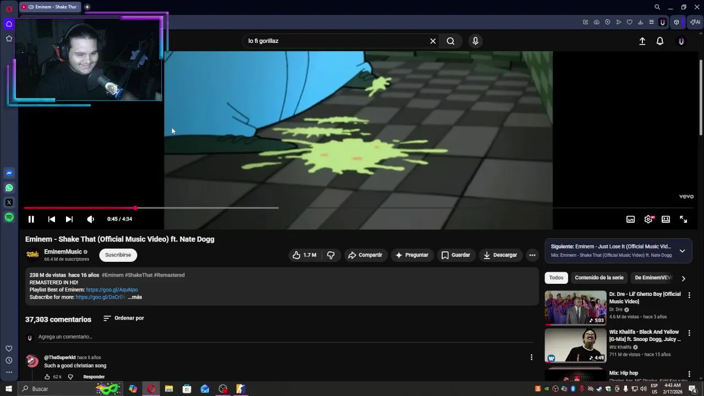704x396 pixels.
Task: Open more actions menu beside Descargar
Action: coord(532,255)
